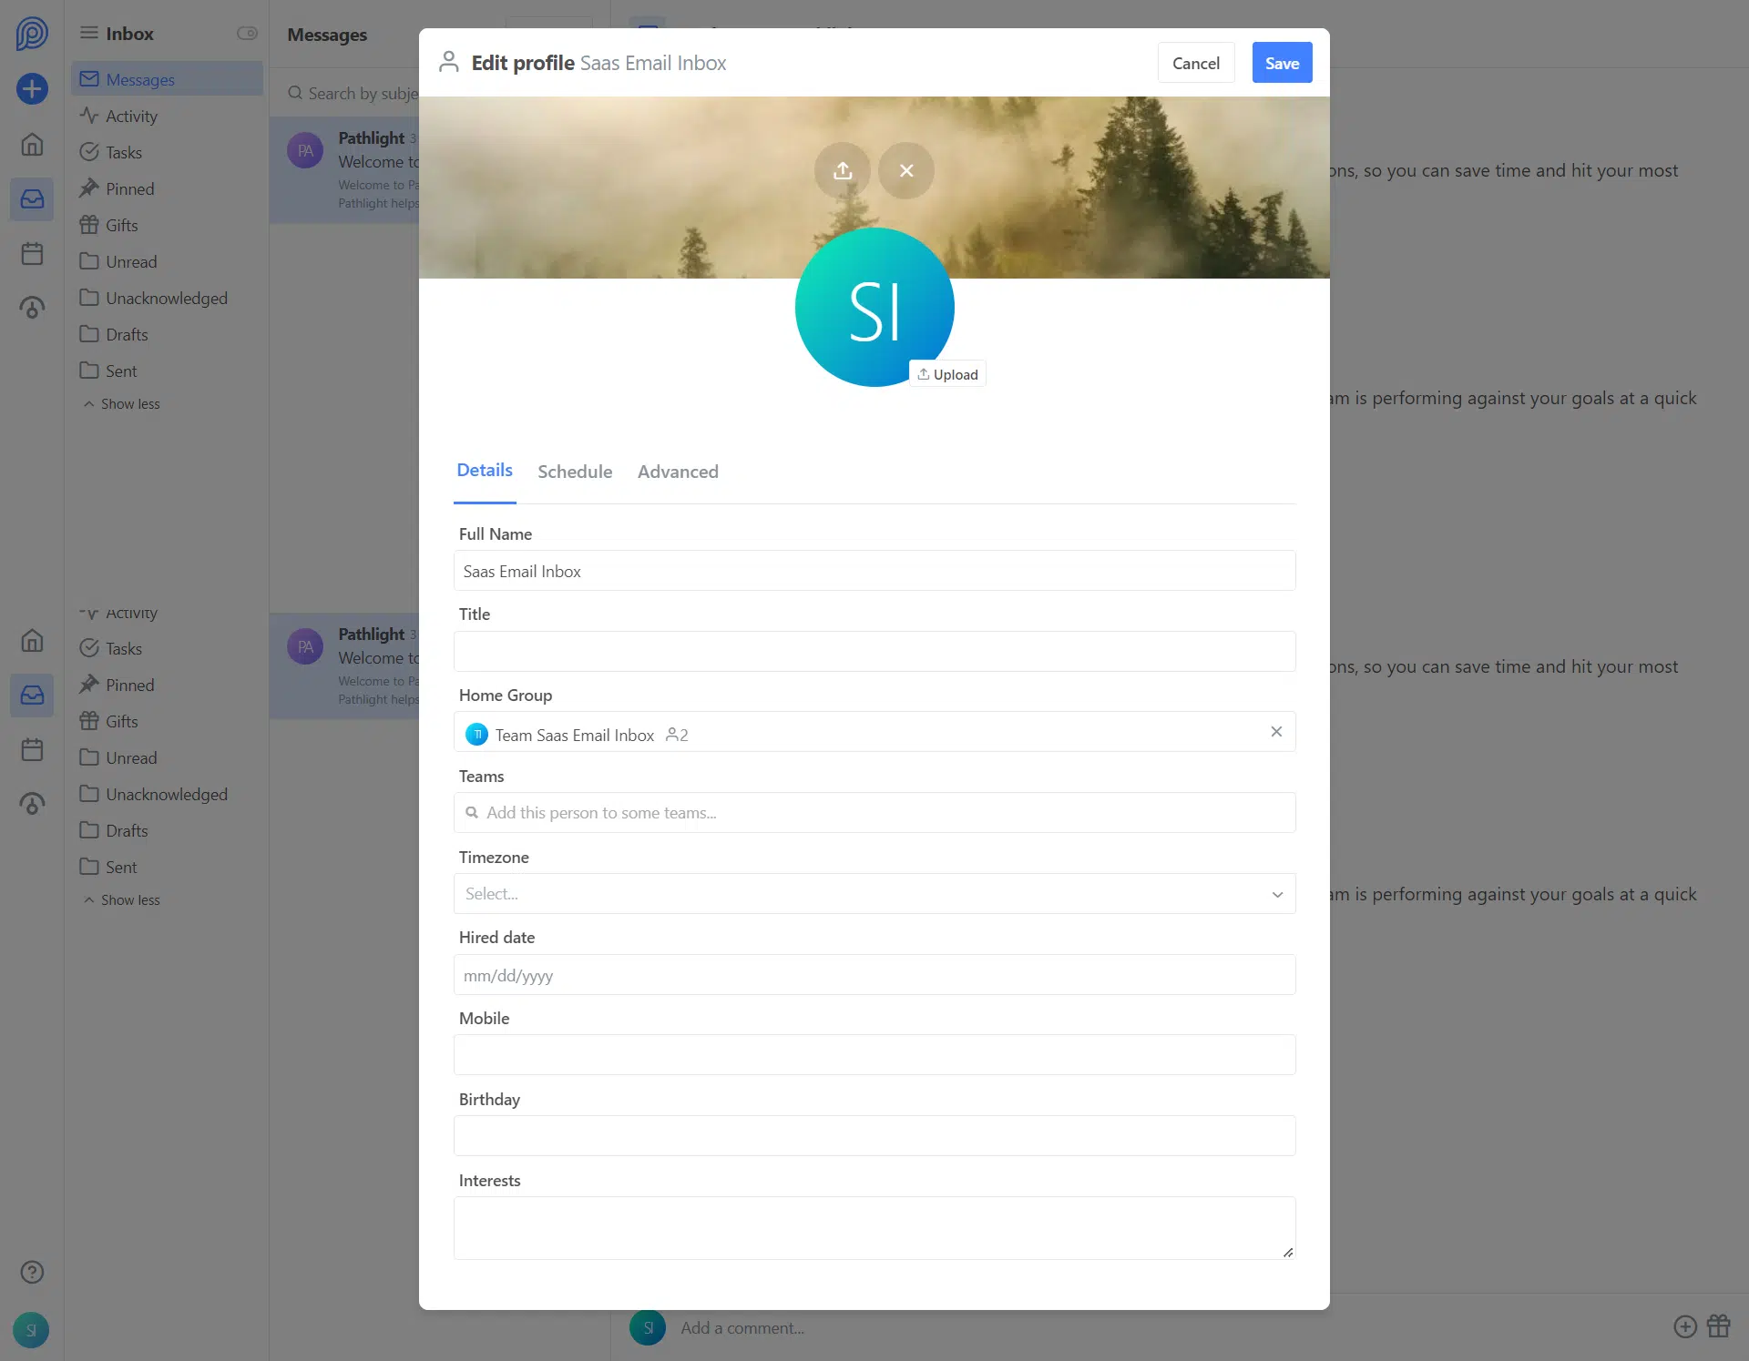The height and width of the screenshot is (1361, 1749).
Task: Clear the Team Saas Email Inbox home group
Action: point(1275,732)
